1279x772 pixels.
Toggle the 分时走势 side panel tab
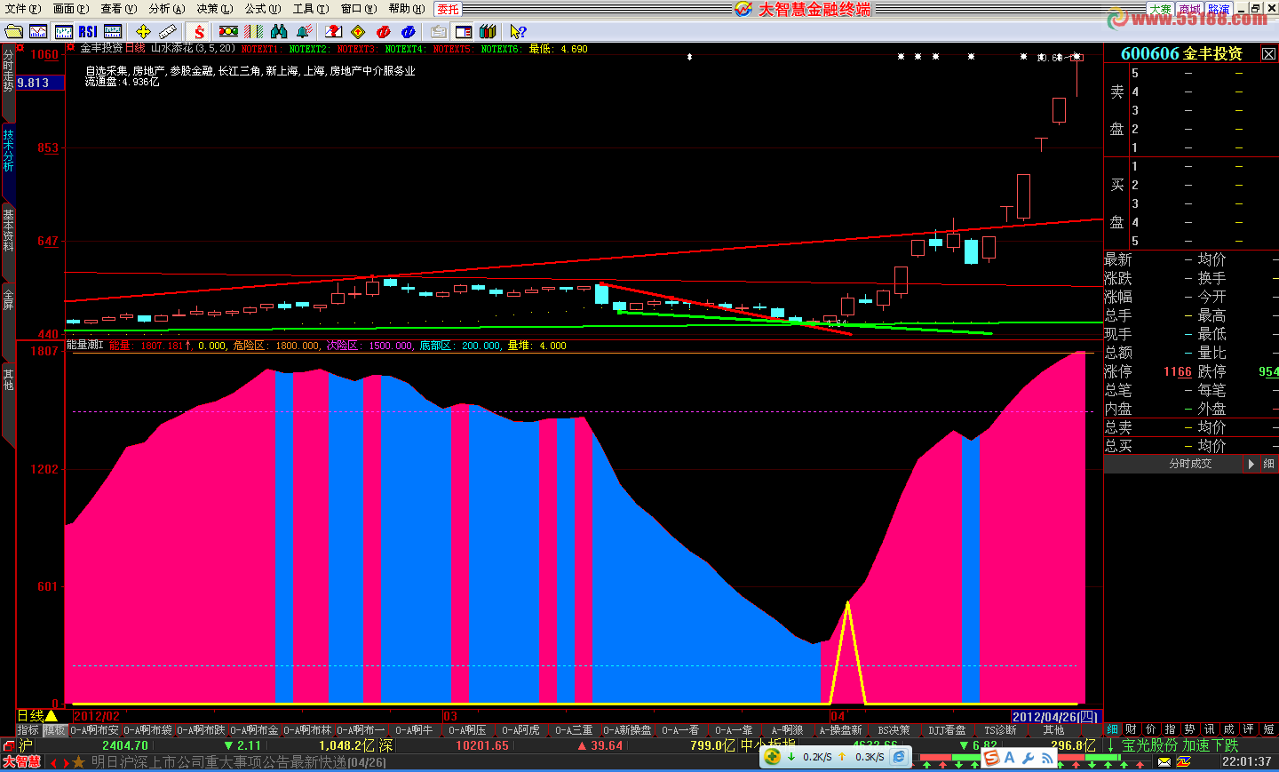(x=8, y=73)
